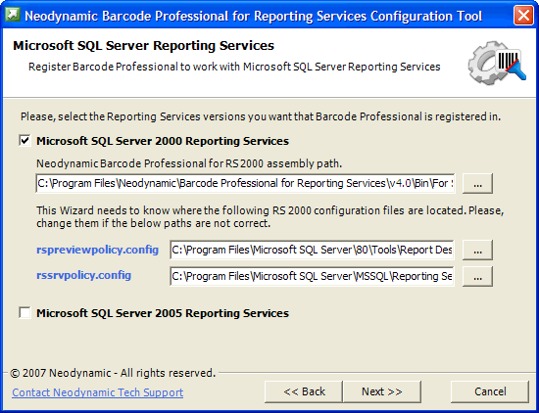539x413 pixels.
Task: Click the gear and barcode header icon
Action: point(497,63)
